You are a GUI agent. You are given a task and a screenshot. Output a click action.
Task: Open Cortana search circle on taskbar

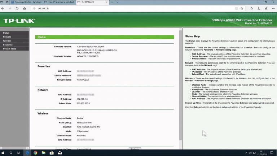pos(11,153)
